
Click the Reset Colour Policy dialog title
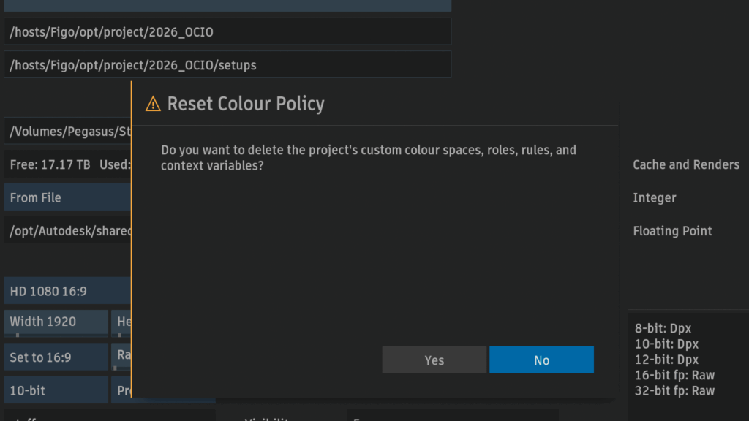point(246,104)
